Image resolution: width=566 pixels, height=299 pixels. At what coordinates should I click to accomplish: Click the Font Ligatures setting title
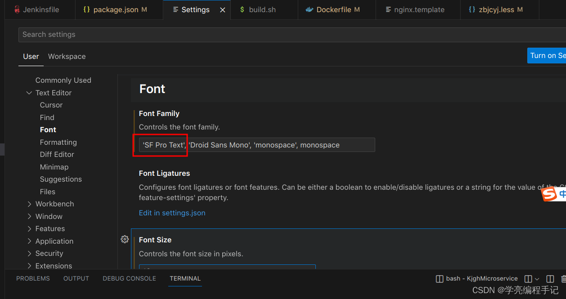[165, 173]
